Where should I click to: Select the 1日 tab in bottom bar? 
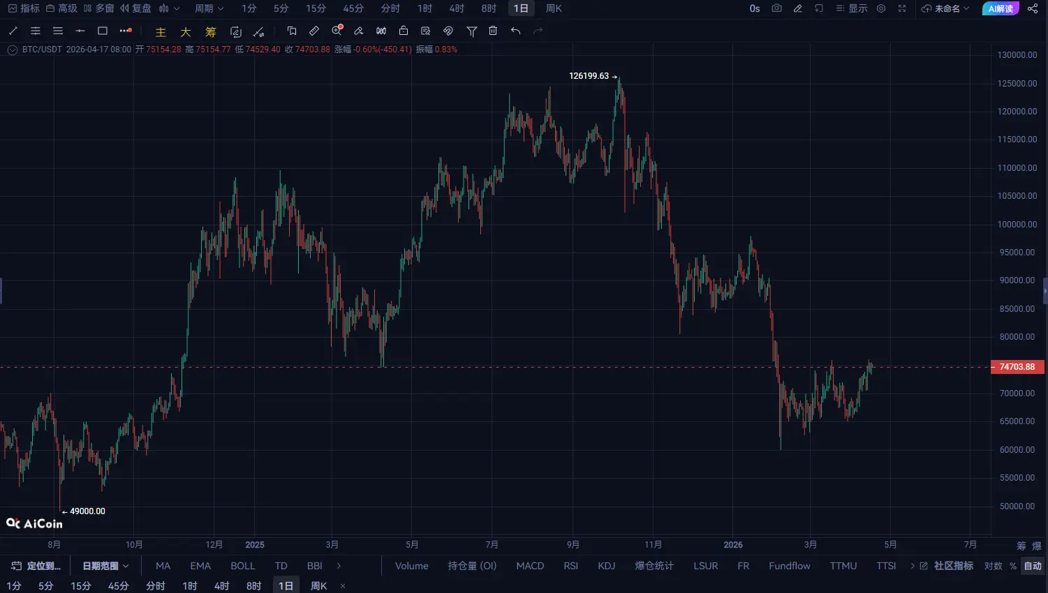286,586
